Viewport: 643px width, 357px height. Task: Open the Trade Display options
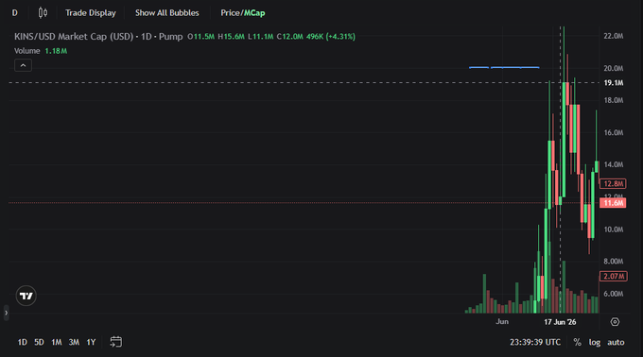(91, 13)
